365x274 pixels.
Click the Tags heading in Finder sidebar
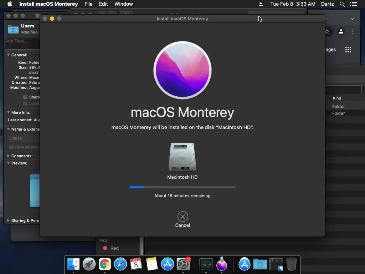[103, 240]
